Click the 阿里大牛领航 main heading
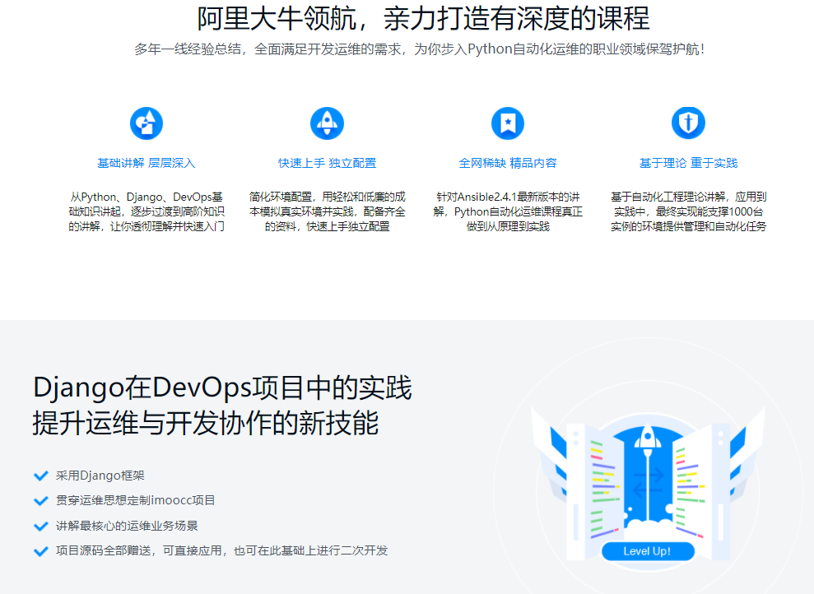Image resolution: width=814 pixels, height=594 pixels. point(423,18)
